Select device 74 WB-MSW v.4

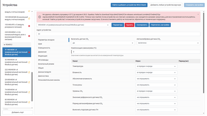pos(17,92)
